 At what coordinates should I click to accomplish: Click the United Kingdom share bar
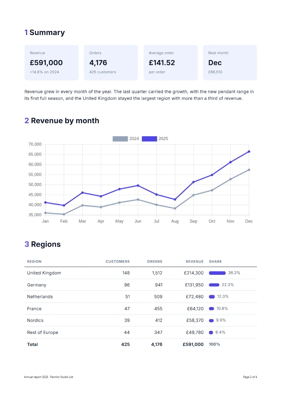pos(217,273)
